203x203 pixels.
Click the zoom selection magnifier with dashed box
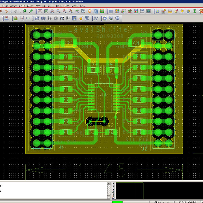83,12
